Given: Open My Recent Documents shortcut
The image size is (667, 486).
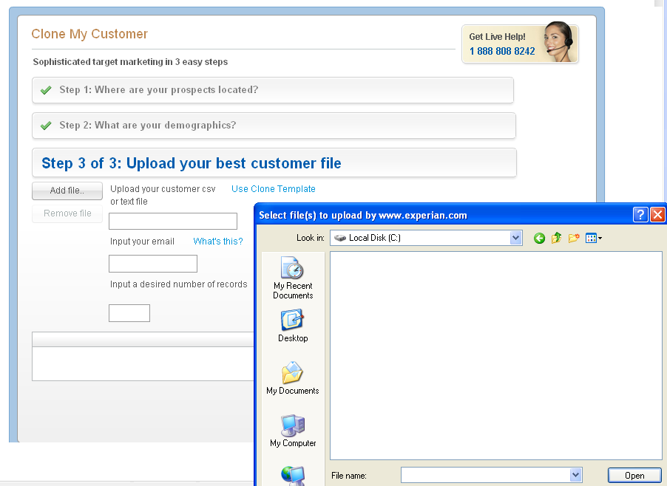Looking at the screenshot, I should [292, 278].
